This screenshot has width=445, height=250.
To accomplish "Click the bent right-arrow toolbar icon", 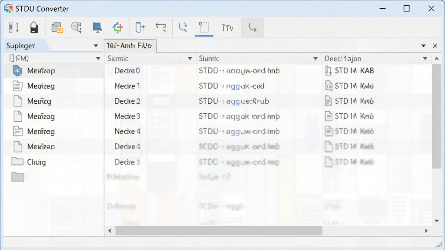I will [x=252, y=28].
